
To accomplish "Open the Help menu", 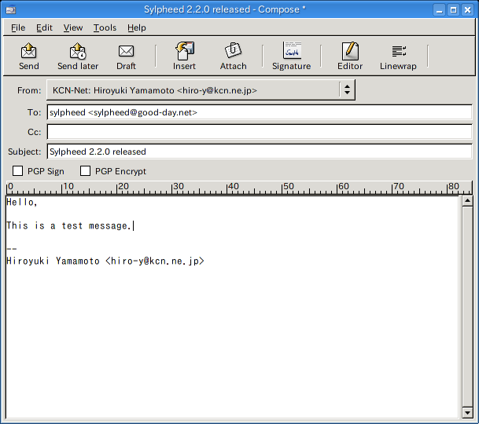I will point(137,27).
